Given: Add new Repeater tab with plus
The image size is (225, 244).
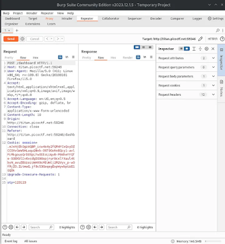Looking at the screenshot, I should click(17, 30).
